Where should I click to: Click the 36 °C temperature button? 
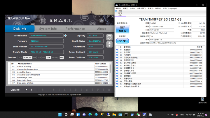tap(123, 41)
